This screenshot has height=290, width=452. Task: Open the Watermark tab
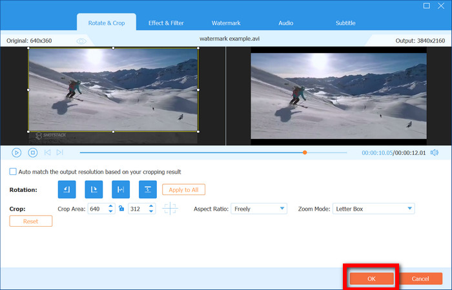pyautogui.click(x=226, y=23)
